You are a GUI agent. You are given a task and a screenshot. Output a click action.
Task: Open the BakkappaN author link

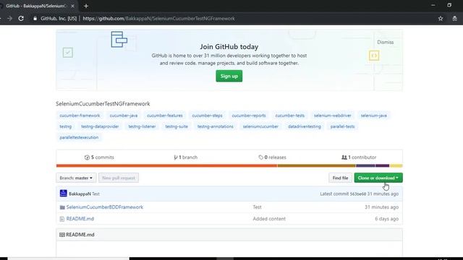(x=80, y=194)
